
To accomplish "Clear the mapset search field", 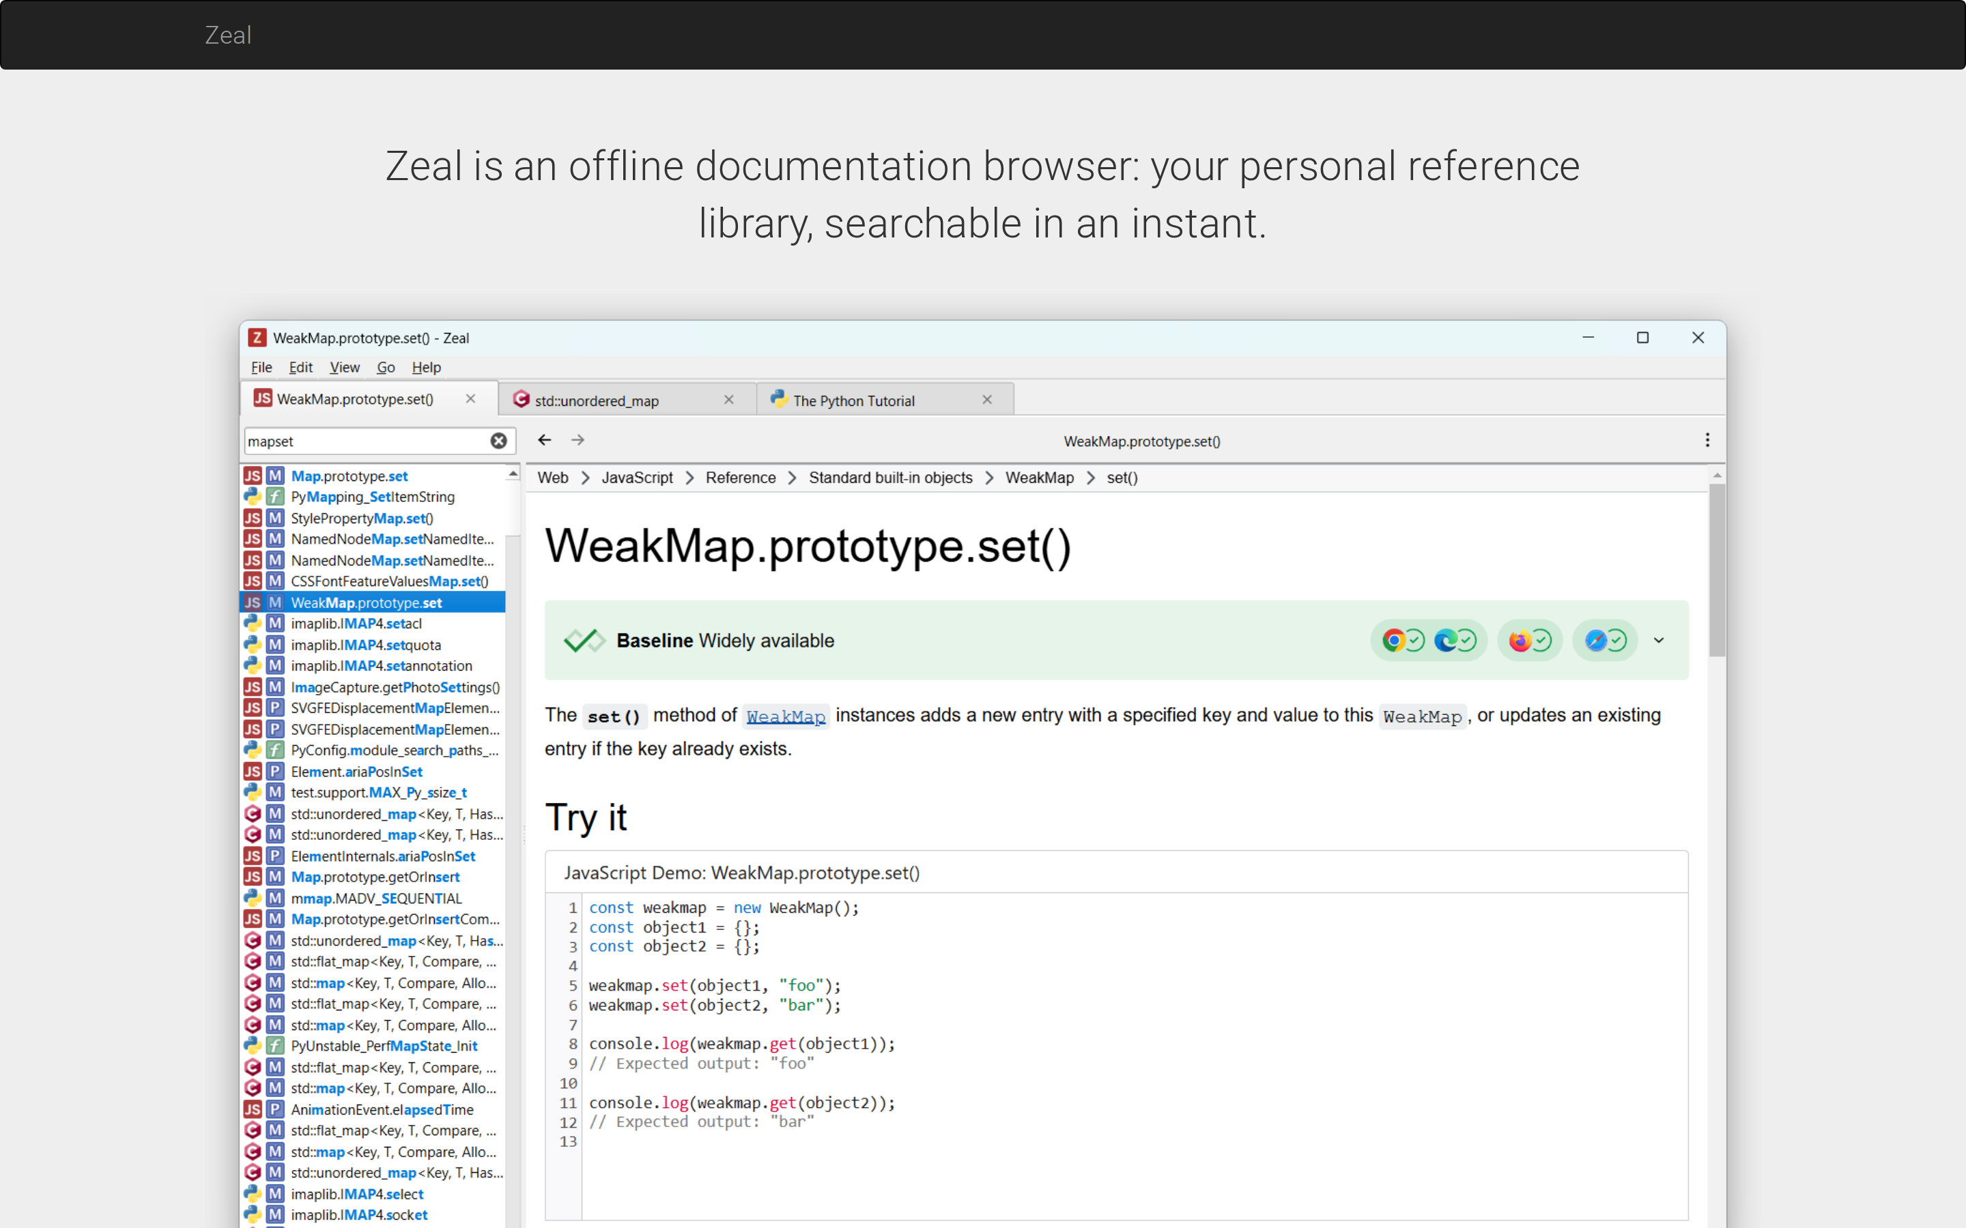I will 499,441.
